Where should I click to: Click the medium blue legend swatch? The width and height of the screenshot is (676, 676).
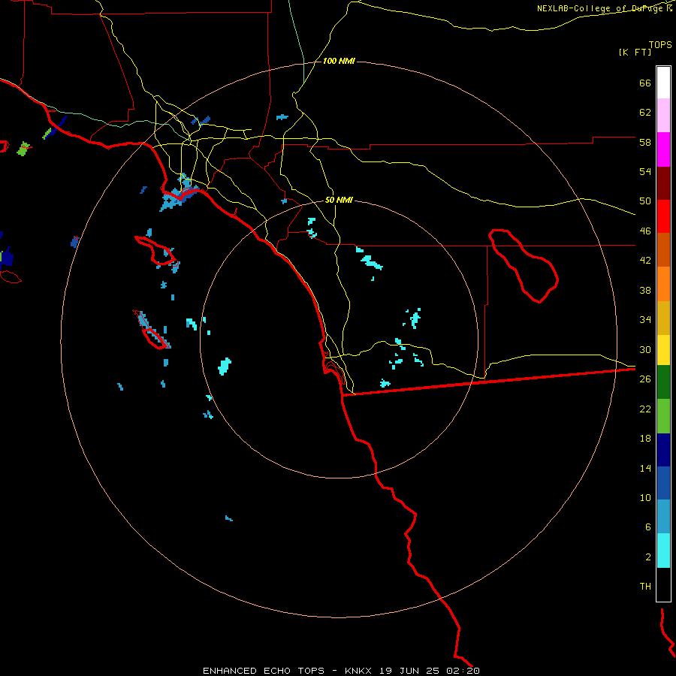point(663,483)
